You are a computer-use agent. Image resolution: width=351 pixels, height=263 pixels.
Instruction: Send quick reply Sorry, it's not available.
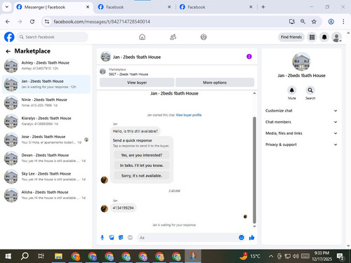tap(142, 175)
